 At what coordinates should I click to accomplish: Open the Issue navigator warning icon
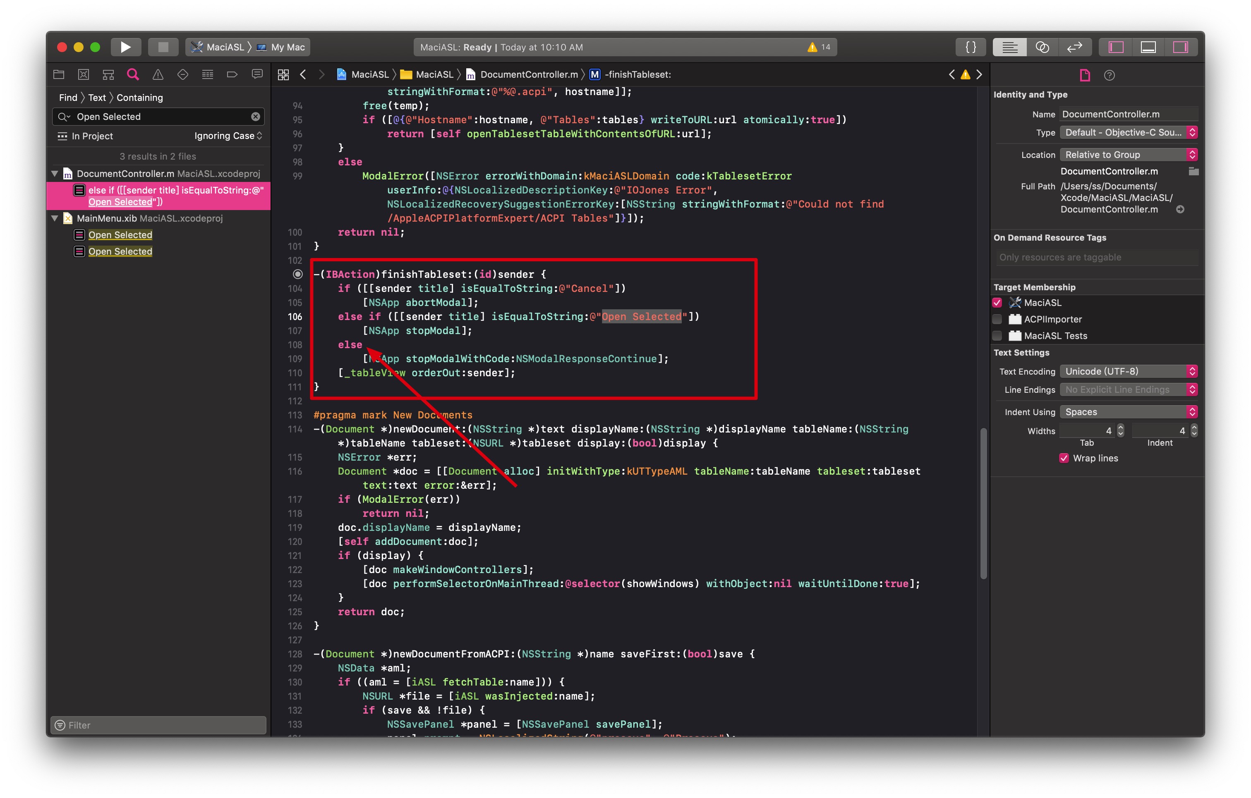click(x=158, y=75)
